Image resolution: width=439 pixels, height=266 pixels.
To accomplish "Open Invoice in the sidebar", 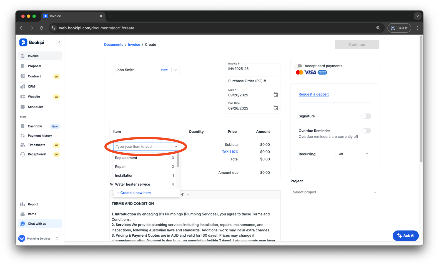I will tap(40, 56).
